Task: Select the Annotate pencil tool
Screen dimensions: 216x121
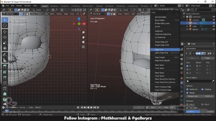Action: [5, 54]
